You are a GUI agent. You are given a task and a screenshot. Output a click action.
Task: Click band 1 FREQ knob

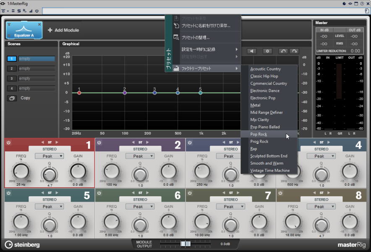pos(21,171)
